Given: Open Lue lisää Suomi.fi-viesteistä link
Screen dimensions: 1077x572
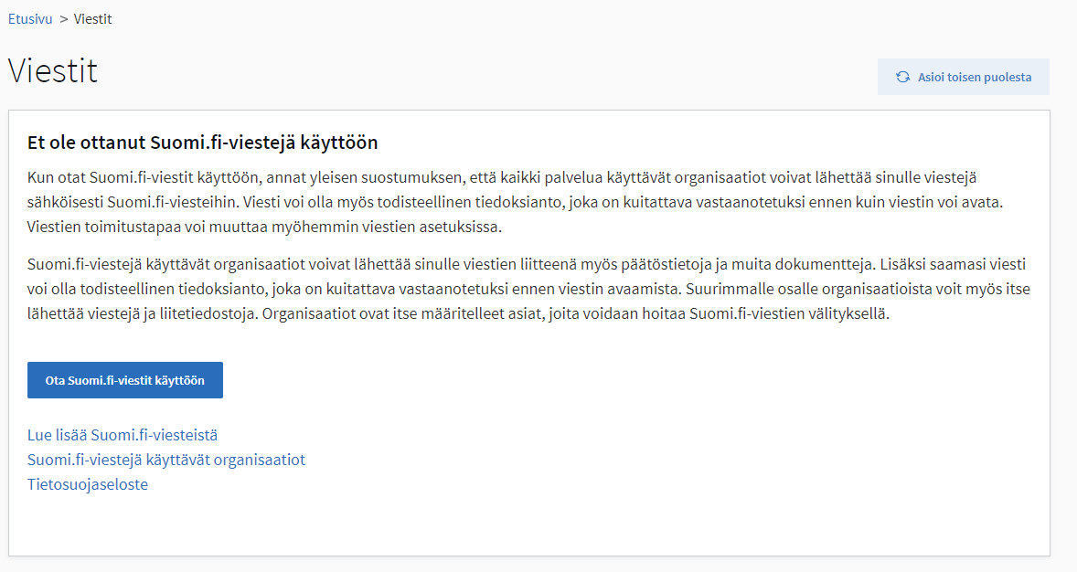Looking at the screenshot, I should [x=123, y=435].
